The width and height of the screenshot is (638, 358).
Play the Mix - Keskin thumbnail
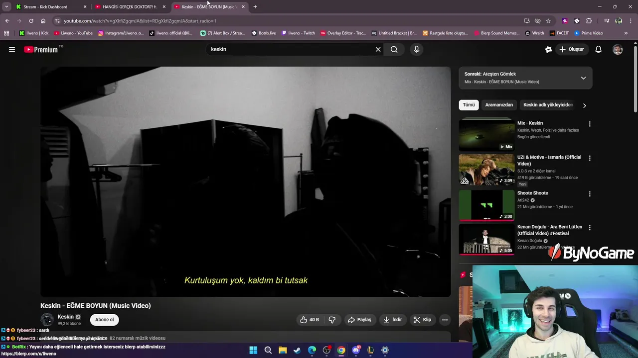[486, 134]
